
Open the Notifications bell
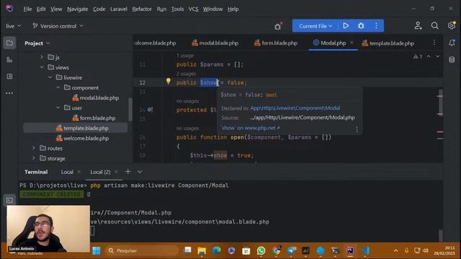452,43
